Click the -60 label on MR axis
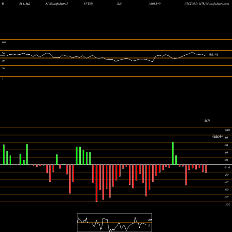This screenshot has height=232, width=232. [226, 190]
